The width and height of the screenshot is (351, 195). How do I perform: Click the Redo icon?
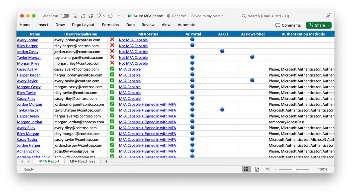point(110,16)
